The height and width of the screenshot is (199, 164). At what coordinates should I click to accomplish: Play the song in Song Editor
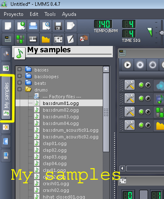tap(128, 65)
